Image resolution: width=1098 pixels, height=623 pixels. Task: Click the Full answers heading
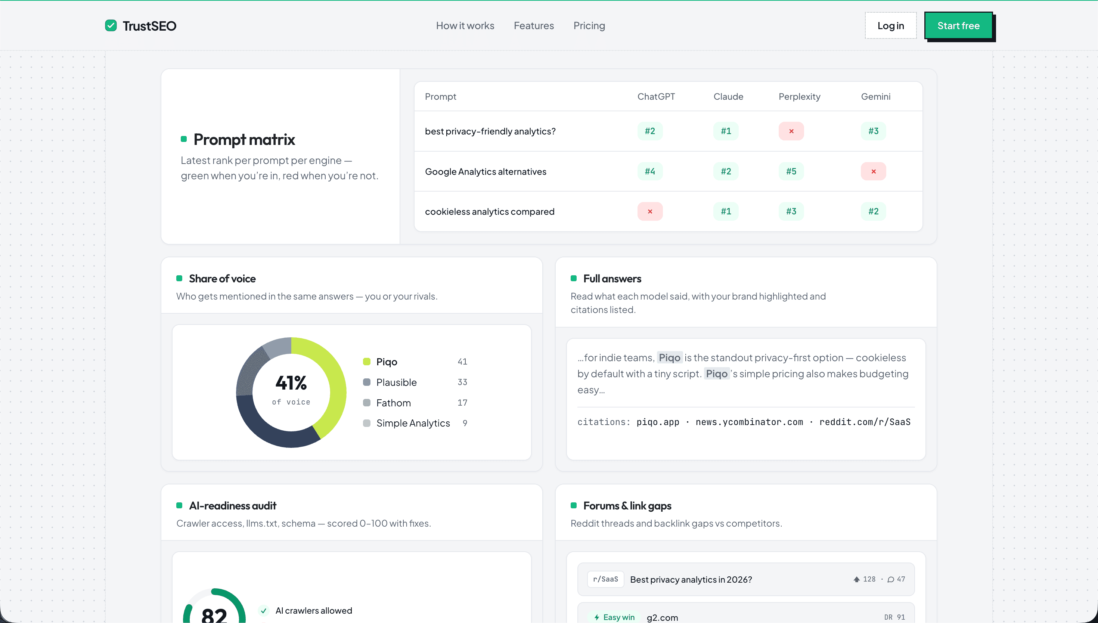pyautogui.click(x=612, y=279)
